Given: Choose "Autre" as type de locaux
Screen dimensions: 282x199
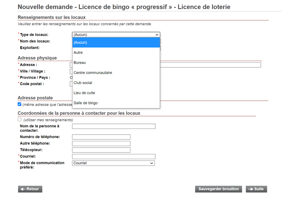Looking at the screenshot, I should pyautogui.click(x=116, y=53).
